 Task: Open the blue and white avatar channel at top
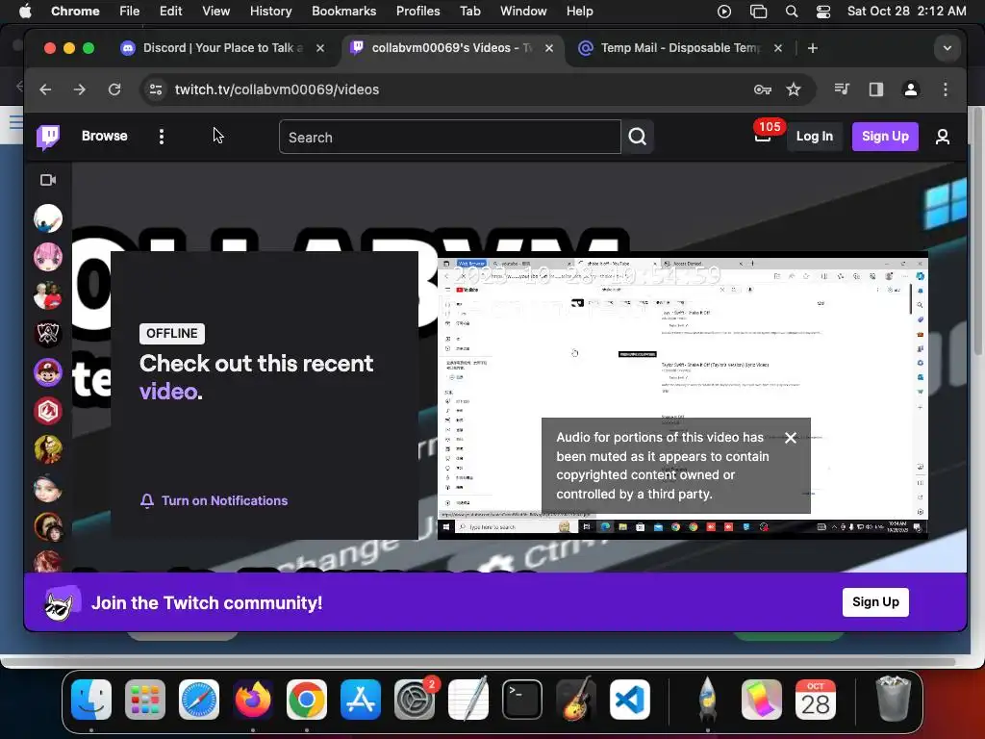48,219
